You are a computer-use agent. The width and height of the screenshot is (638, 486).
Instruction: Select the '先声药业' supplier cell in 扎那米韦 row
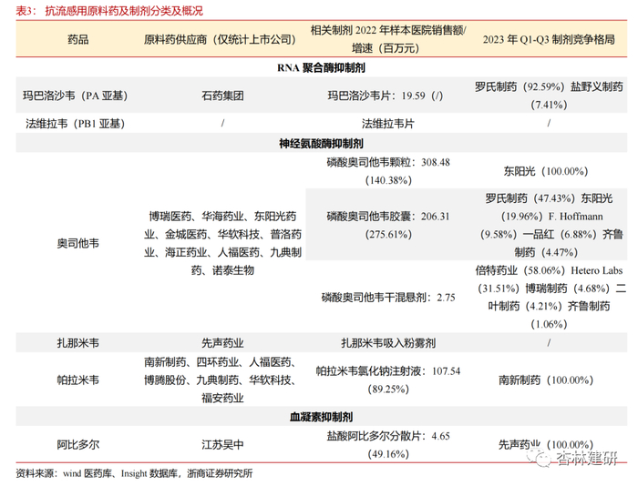pyautogui.click(x=222, y=343)
